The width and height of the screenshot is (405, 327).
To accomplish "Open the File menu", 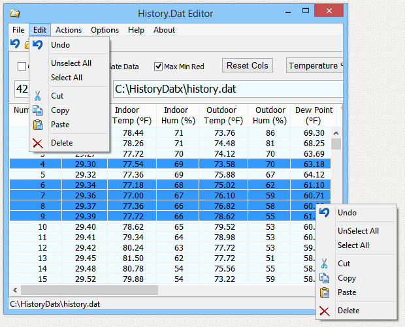I will [18, 30].
